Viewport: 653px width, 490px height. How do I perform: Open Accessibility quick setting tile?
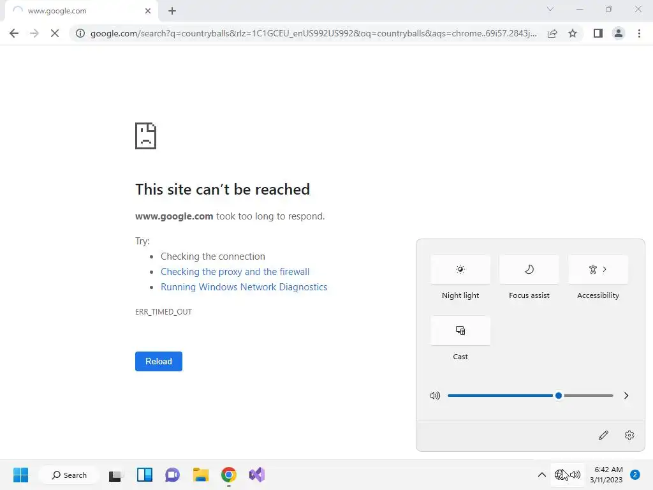(598, 269)
